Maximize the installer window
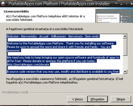Screen dimensions: 133x106 coord(127,4)
